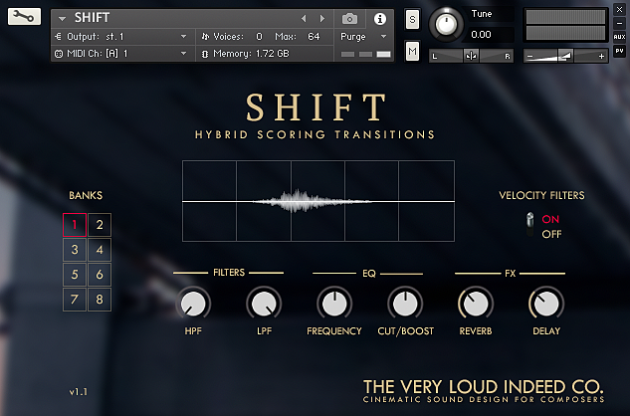Toggle the Velocity Filters switch
This screenshot has height=416, width=630.
click(531, 225)
